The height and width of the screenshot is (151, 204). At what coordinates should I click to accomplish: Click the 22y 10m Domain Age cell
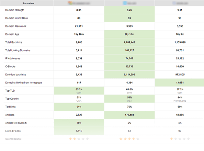(x=129, y=35)
